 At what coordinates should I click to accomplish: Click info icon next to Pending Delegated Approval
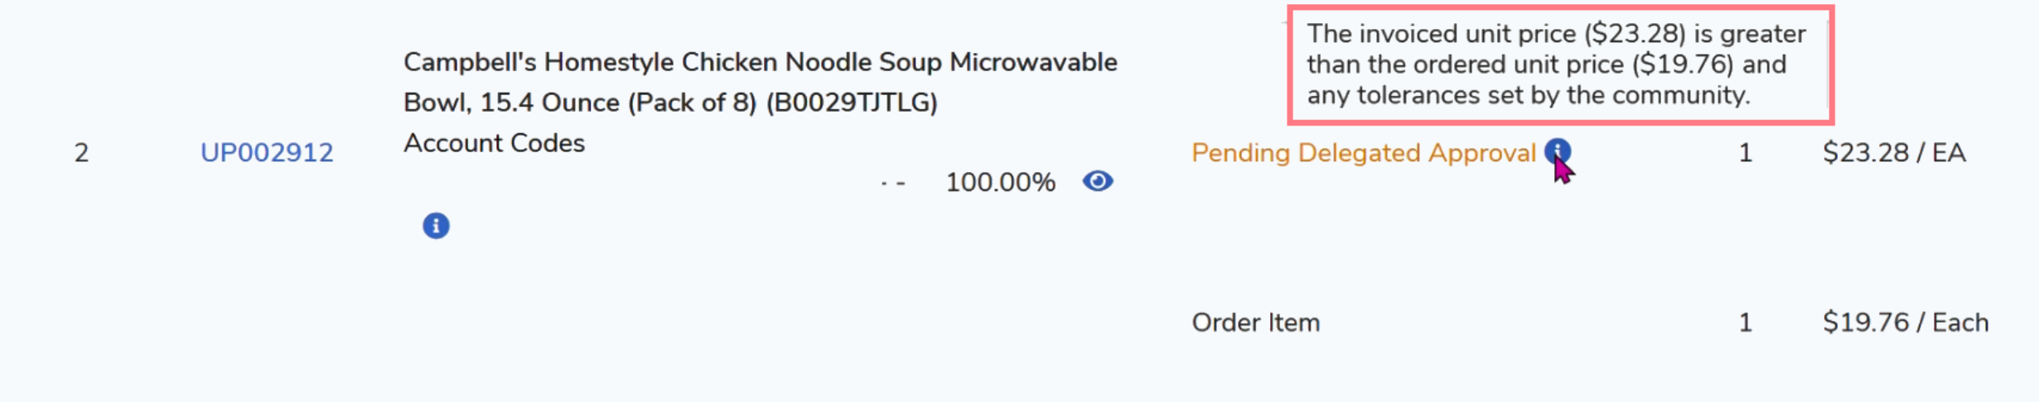coord(1557,151)
